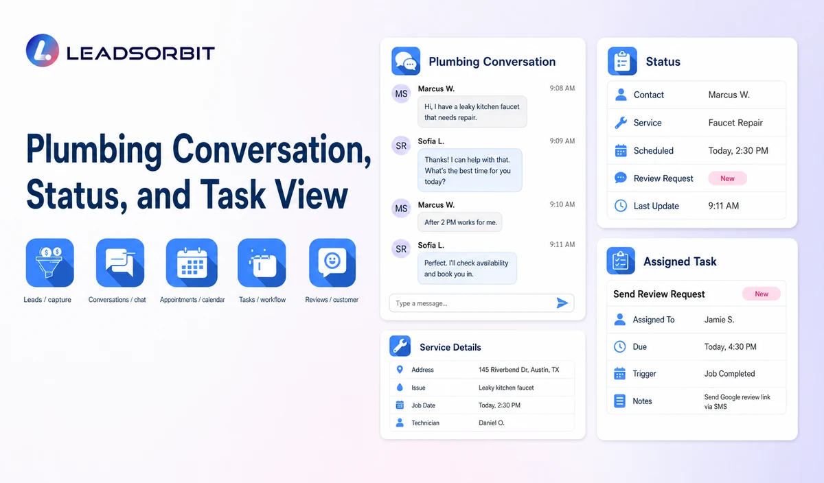Click the 'Daniel O.' technician name

[x=492, y=423]
